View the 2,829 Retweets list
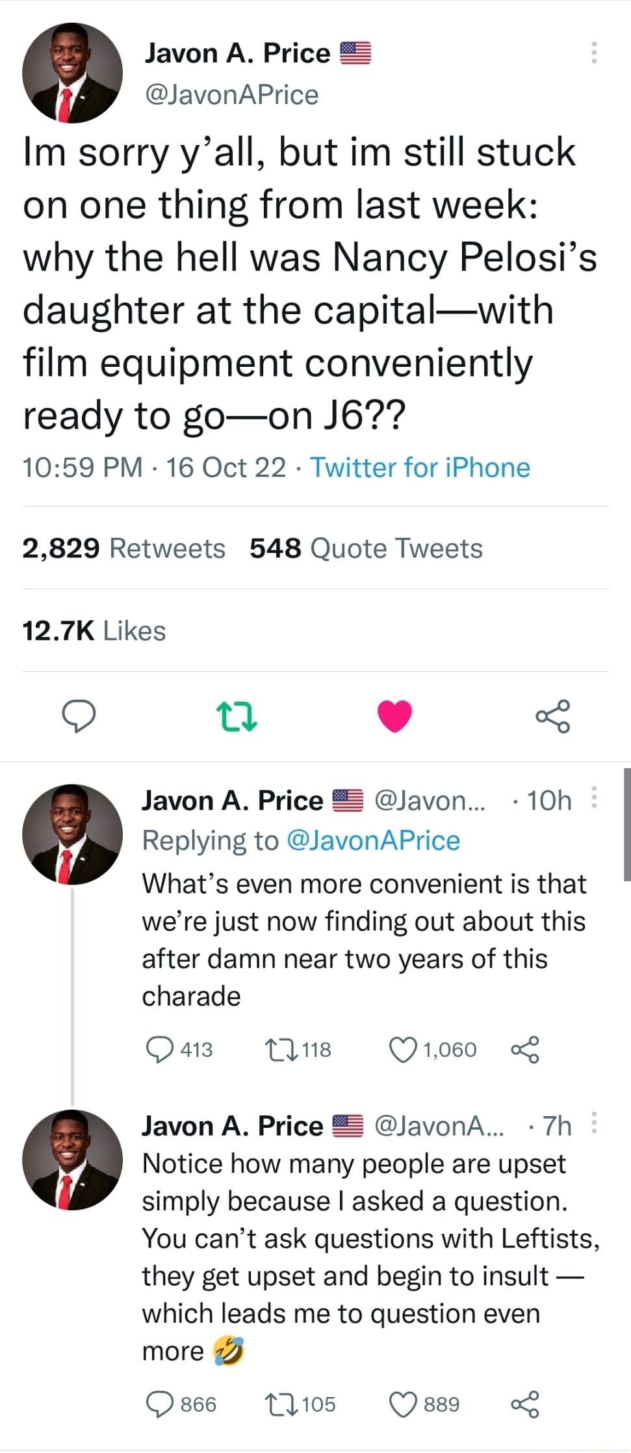Screen dimensions: 631x1453 pyautogui.click(x=123, y=548)
